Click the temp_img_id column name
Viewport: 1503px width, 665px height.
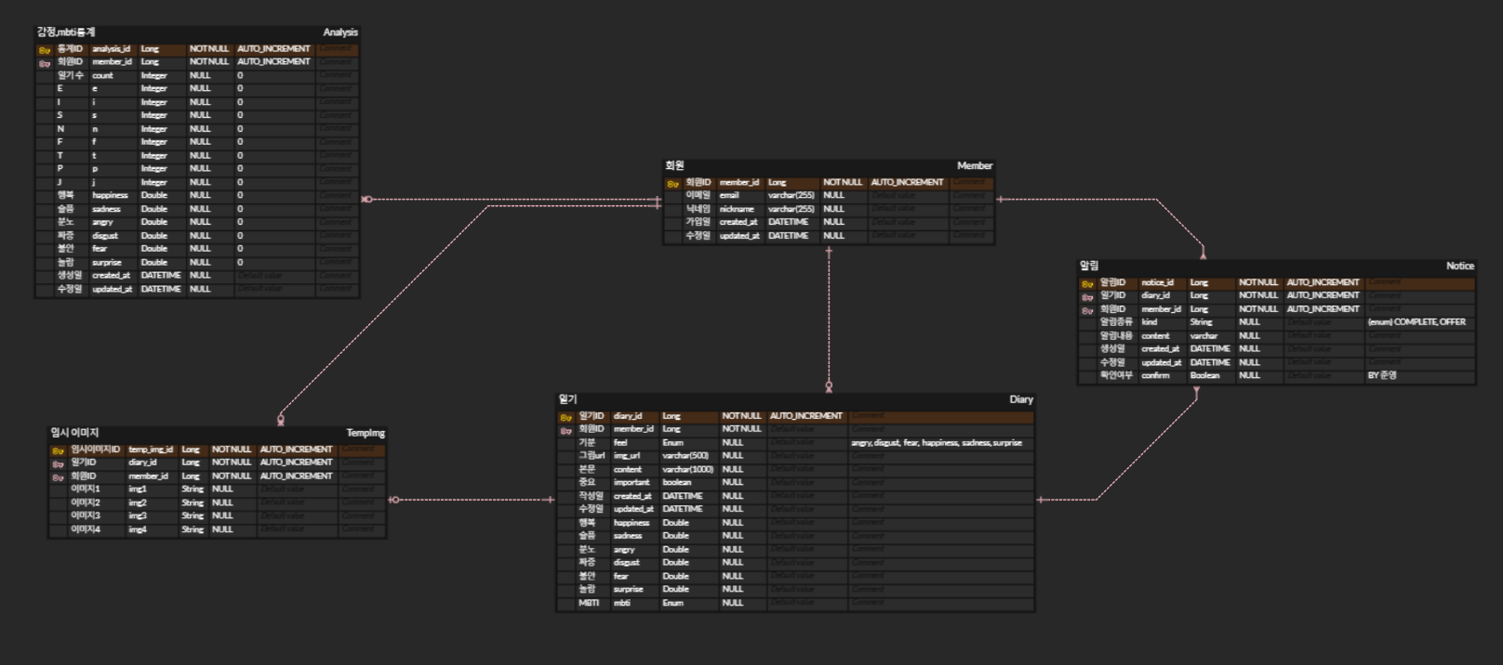click(x=151, y=450)
